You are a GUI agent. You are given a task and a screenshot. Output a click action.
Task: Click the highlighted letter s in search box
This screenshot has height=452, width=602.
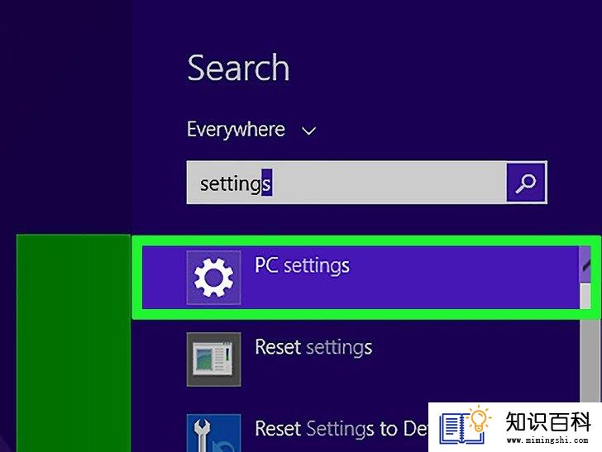point(267,183)
